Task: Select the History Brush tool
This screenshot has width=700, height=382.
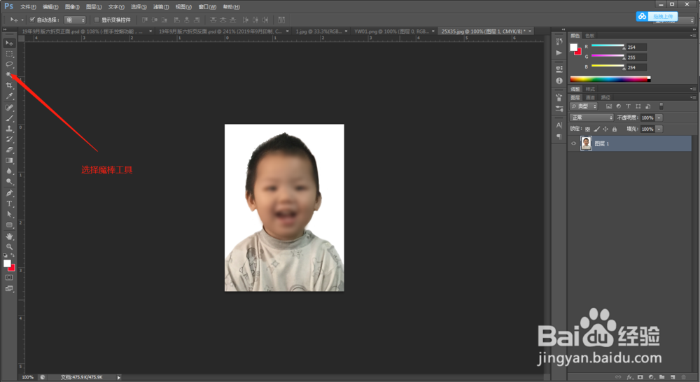Action: click(x=9, y=139)
